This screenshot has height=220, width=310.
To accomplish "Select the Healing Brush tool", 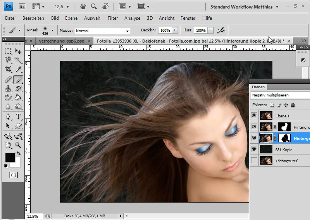I will 8,80.
